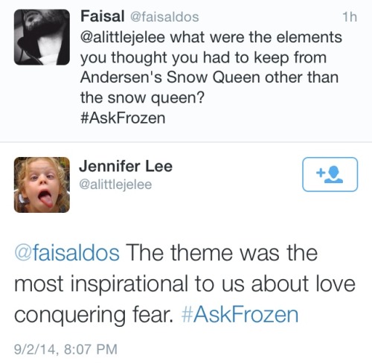Tap the @faisaldos handle beside Faisal
Image resolution: width=372 pixels, height=364 pixels.
[164, 17]
